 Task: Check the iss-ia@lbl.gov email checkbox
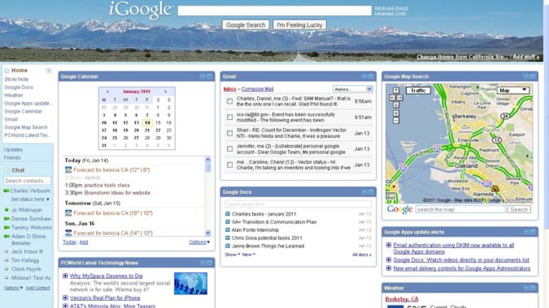click(230, 117)
